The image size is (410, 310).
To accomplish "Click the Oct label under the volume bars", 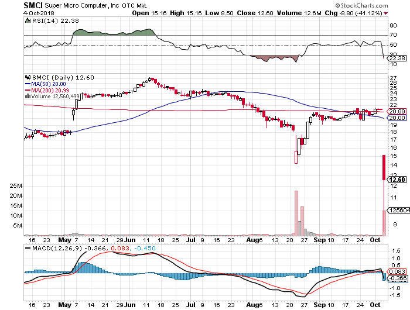I will coord(375,240).
